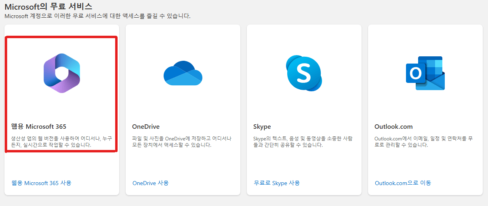The height and width of the screenshot is (206, 488).
Task: Click the 'Microsoft의 무료 서비스' heading
Action: (48, 6)
